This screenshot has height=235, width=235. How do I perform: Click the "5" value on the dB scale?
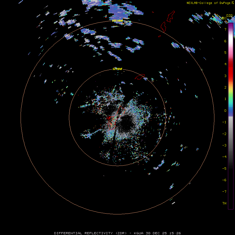point(225,52)
